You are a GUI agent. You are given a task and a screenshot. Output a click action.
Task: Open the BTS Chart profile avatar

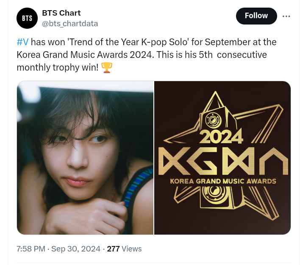(x=27, y=19)
